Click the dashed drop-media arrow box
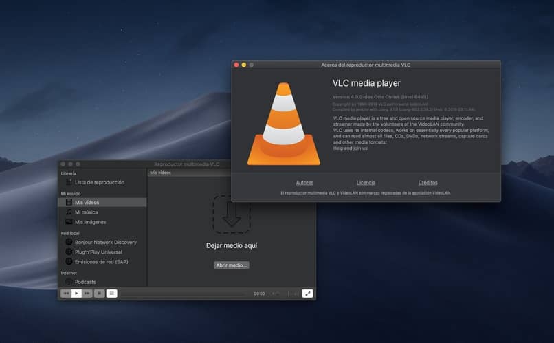The image size is (554, 343). [x=232, y=214]
